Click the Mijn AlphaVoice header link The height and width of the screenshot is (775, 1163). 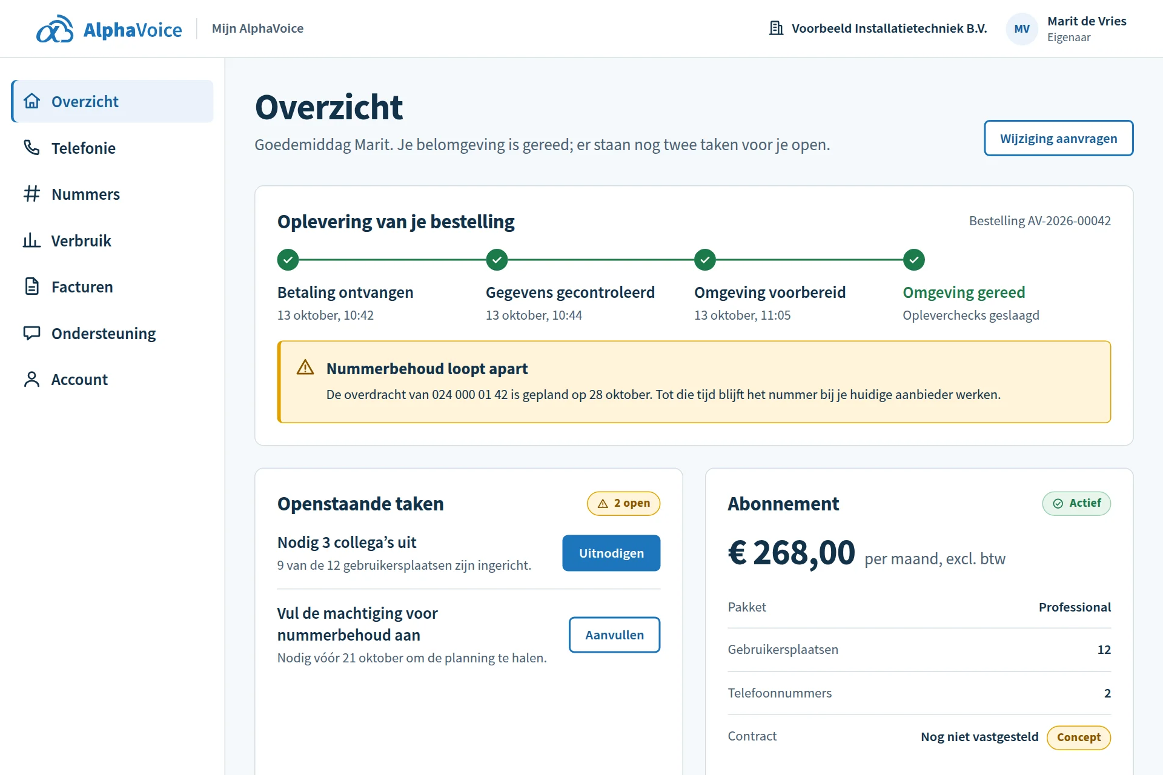pos(257,28)
